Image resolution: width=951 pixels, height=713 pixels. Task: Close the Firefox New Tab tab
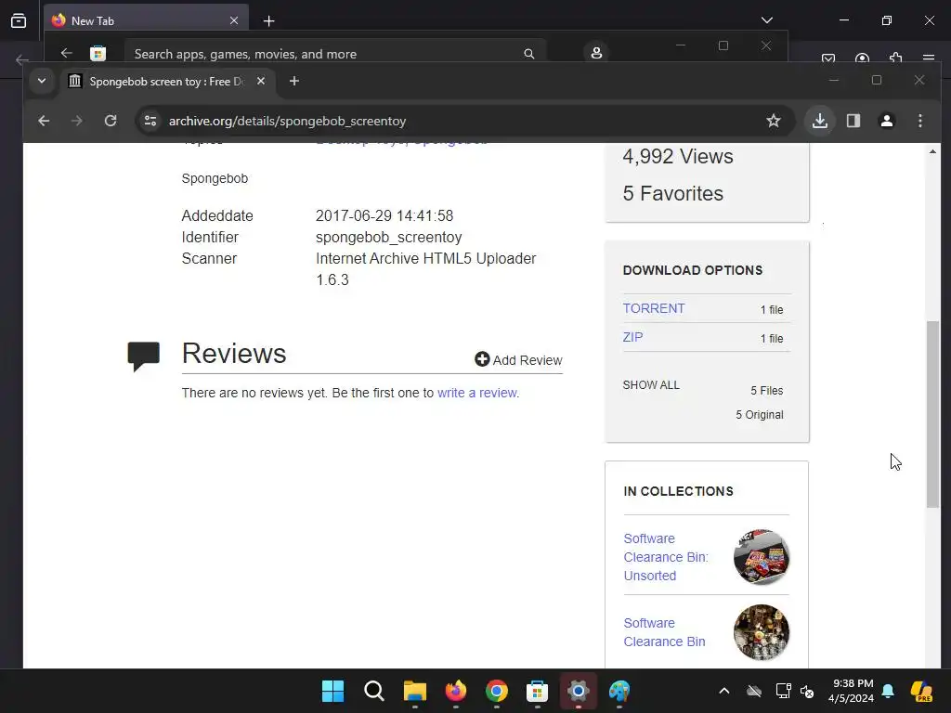point(234,20)
